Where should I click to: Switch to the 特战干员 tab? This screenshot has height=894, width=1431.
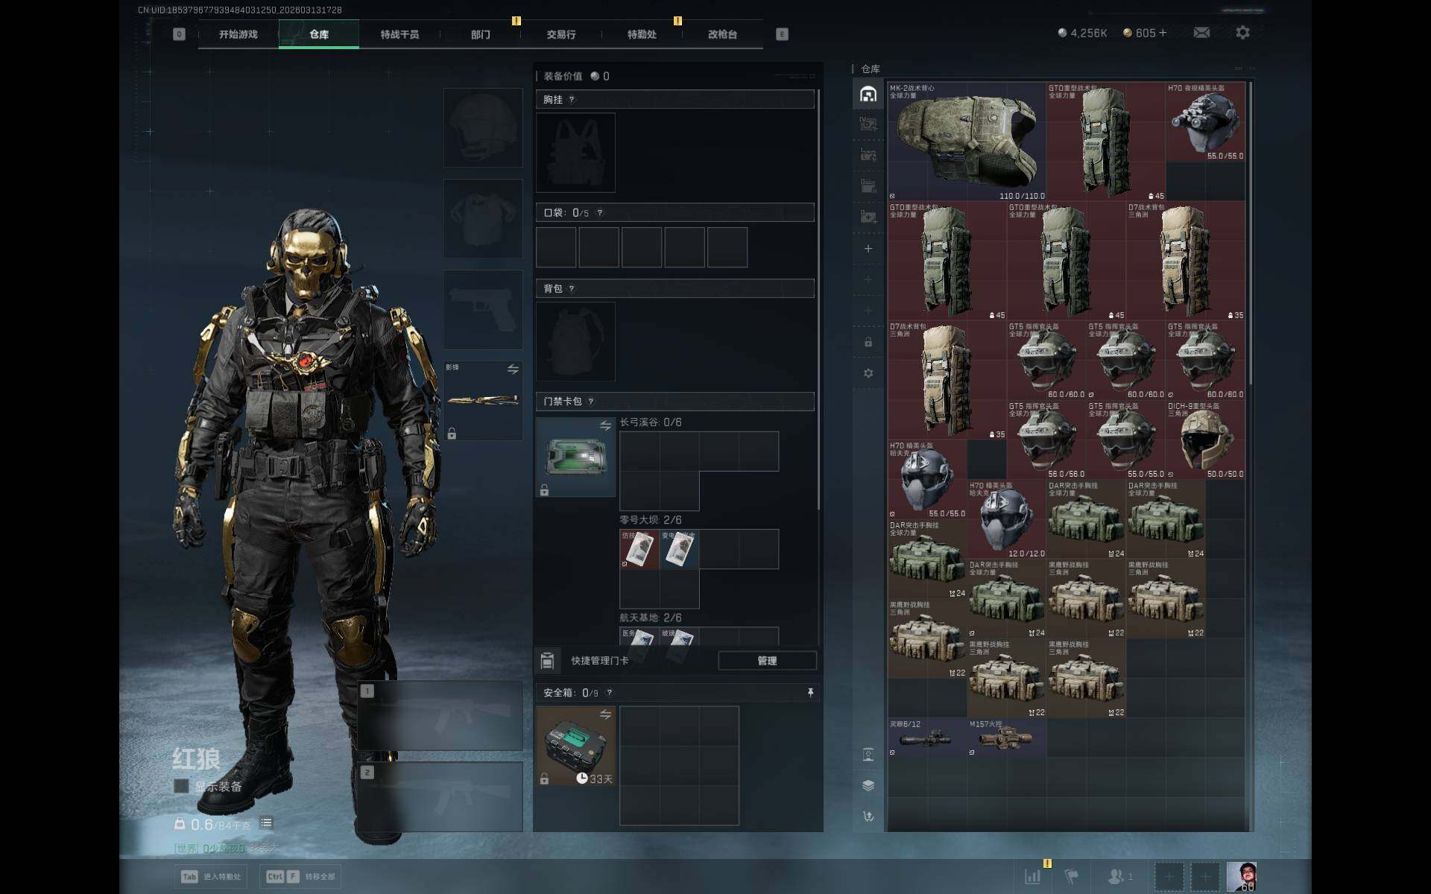pyautogui.click(x=399, y=34)
